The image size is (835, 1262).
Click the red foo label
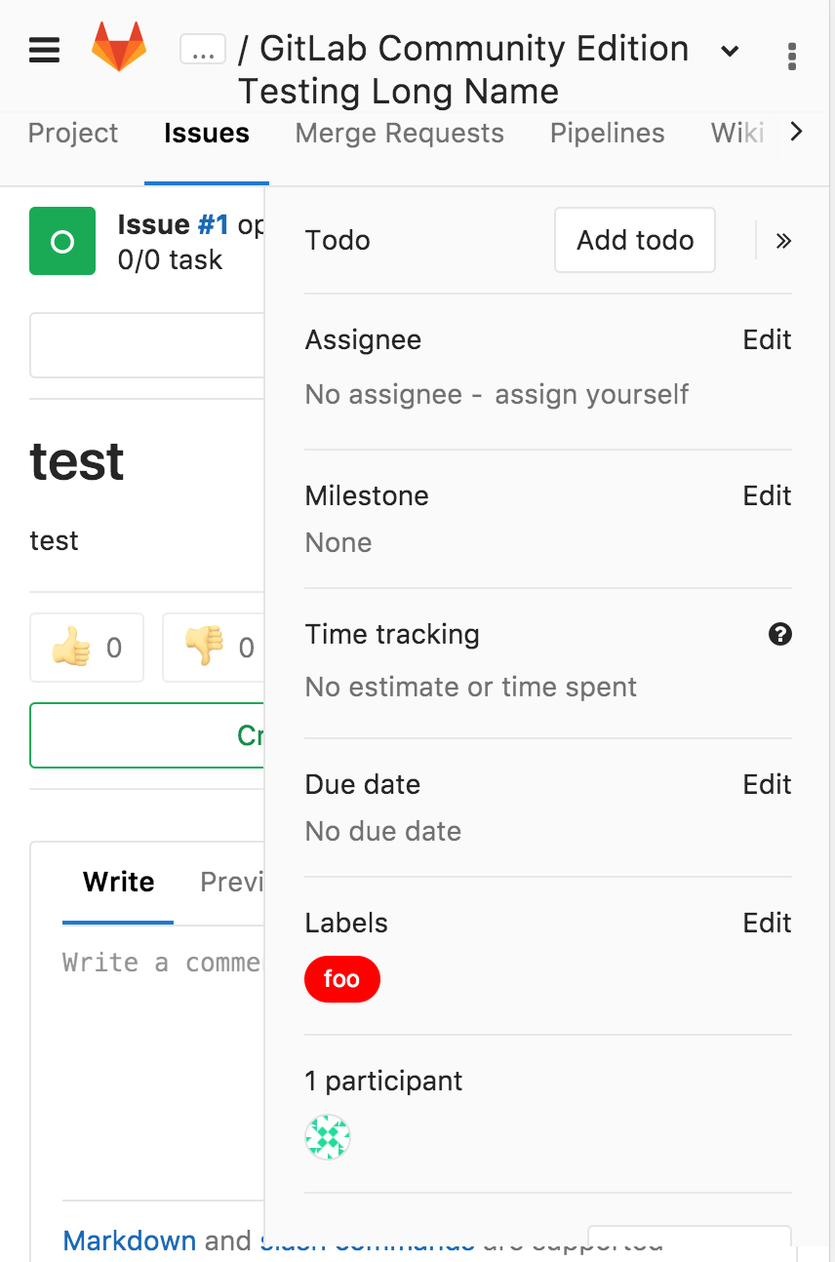tap(341, 979)
